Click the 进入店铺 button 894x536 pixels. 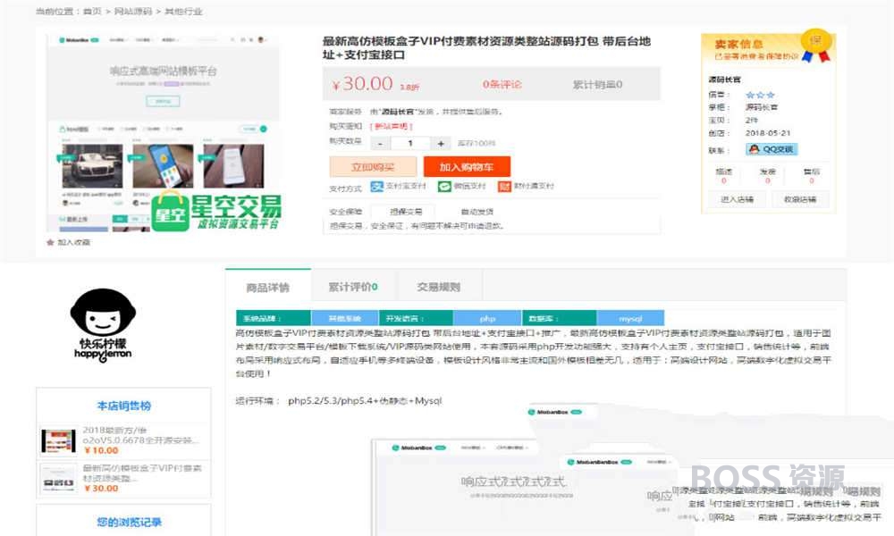click(x=738, y=199)
